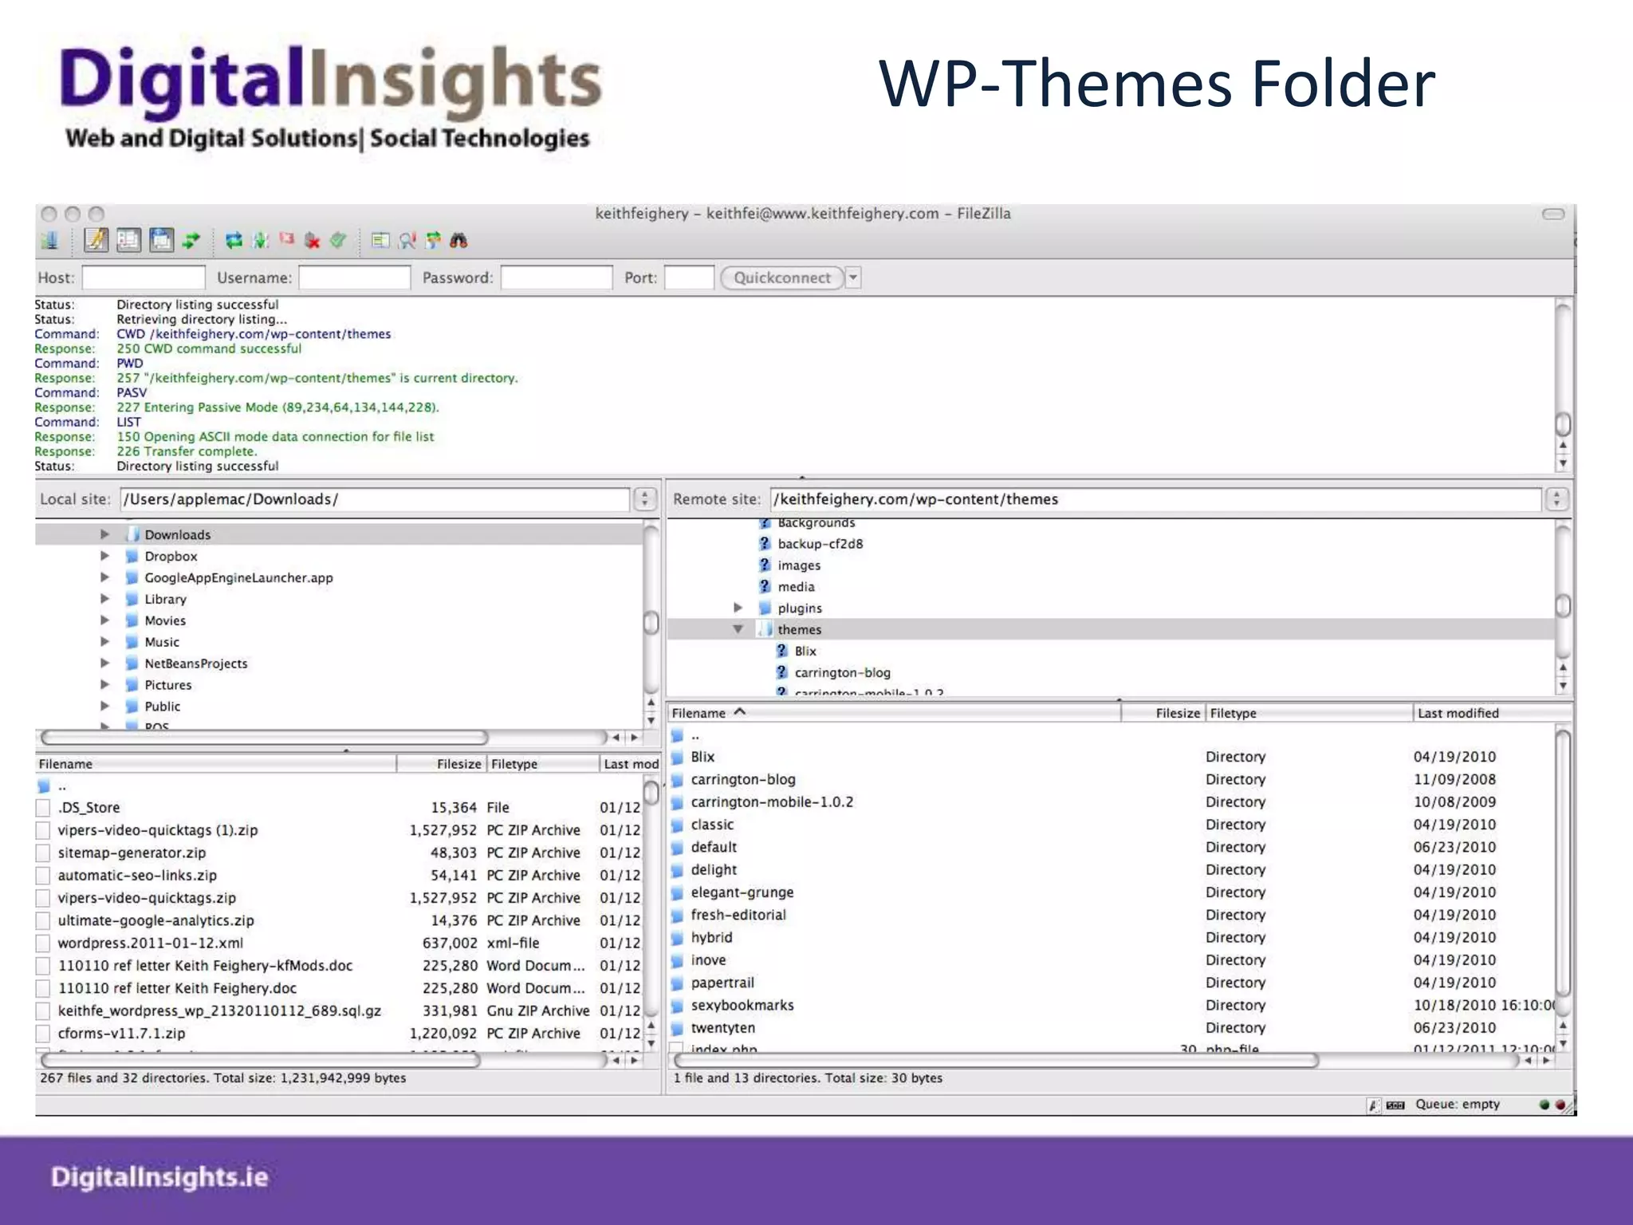Click the message log vertical scrollbar thumb

pos(1563,423)
